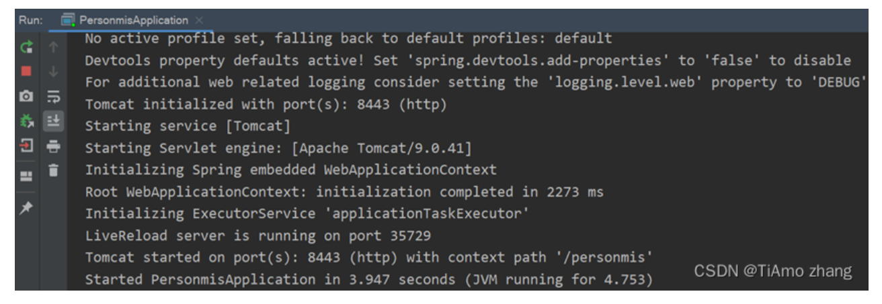Toggle scroll to end of console
Image resolution: width=882 pixels, height=304 pixels.
tap(54, 121)
